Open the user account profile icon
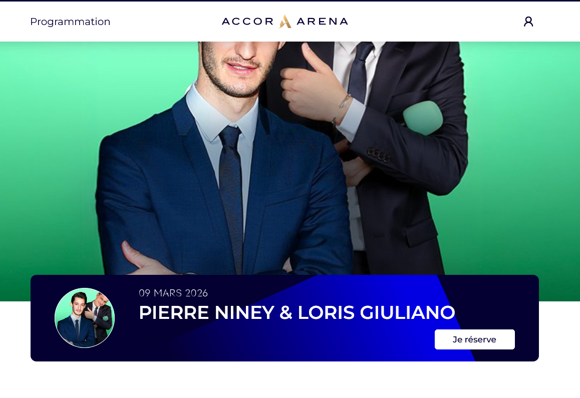This screenshot has height=398, width=580. 528,22
